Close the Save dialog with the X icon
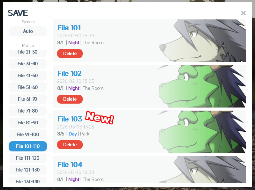This screenshot has width=255, height=190. [243, 13]
